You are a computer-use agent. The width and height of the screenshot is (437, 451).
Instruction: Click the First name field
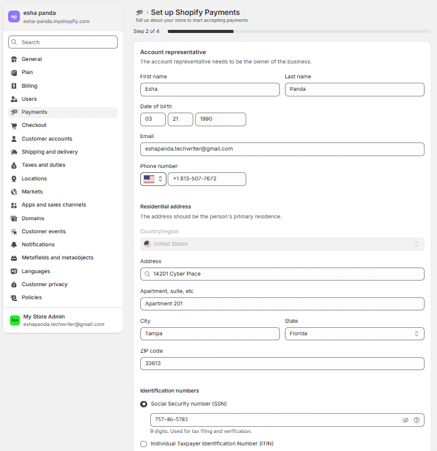pos(210,90)
